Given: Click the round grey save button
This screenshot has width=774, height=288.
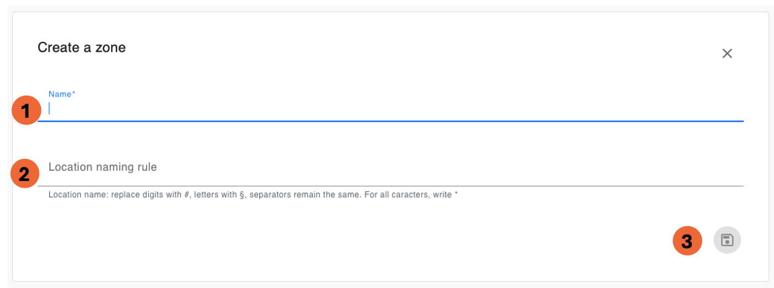Looking at the screenshot, I should pyautogui.click(x=727, y=240).
